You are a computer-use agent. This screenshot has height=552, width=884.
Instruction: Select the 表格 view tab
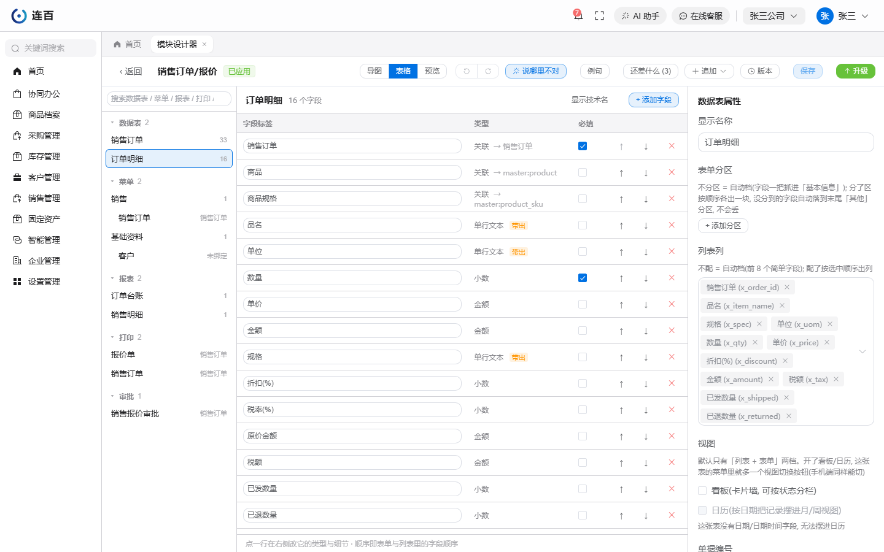(x=403, y=71)
